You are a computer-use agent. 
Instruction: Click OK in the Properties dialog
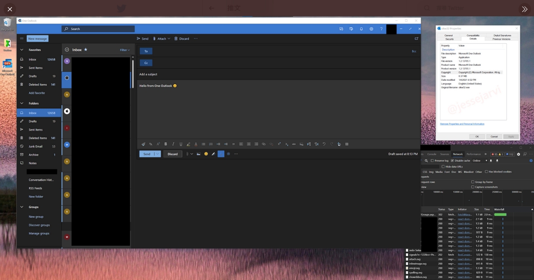[x=477, y=136]
